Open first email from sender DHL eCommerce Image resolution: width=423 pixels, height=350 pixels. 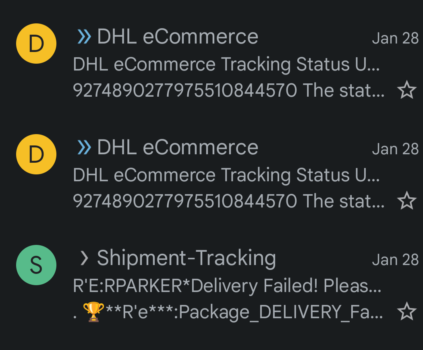[178, 37]
